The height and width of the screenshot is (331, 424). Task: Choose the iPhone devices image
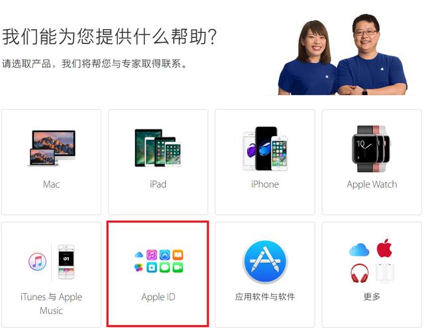coord(265,149)
